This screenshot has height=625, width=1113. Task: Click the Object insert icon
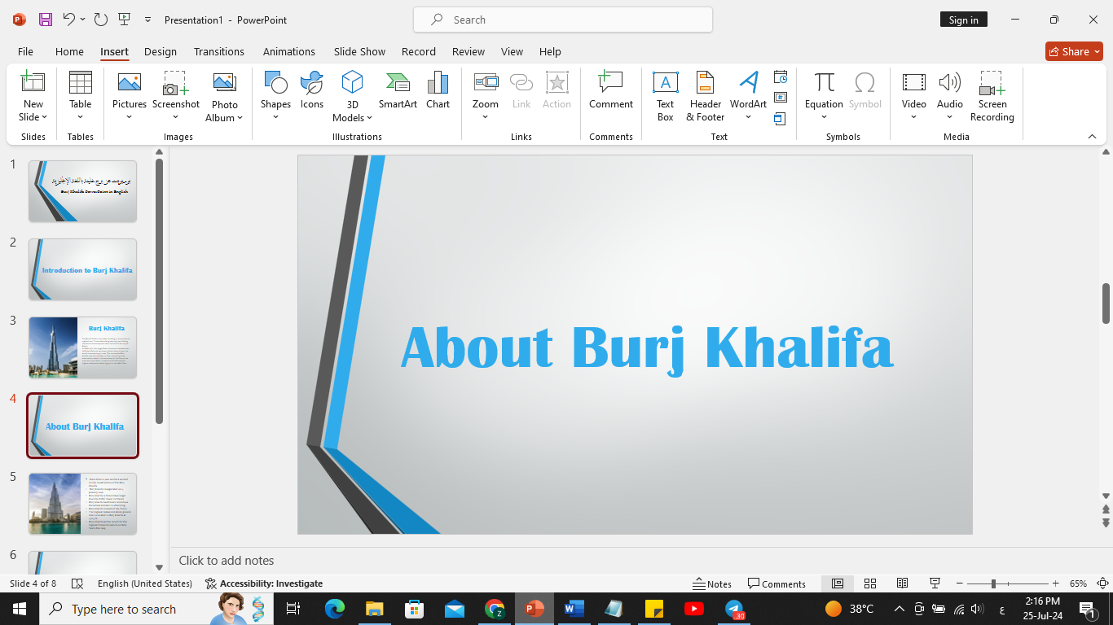[x=781, y=119]
